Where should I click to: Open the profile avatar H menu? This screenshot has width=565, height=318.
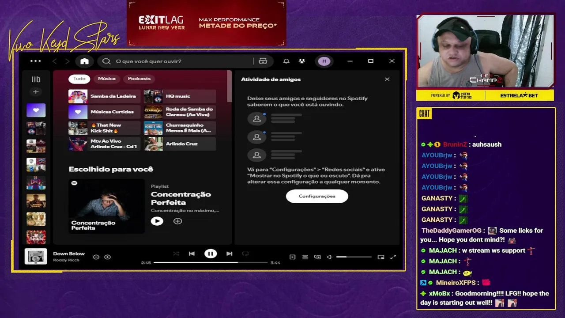[324, 61]
